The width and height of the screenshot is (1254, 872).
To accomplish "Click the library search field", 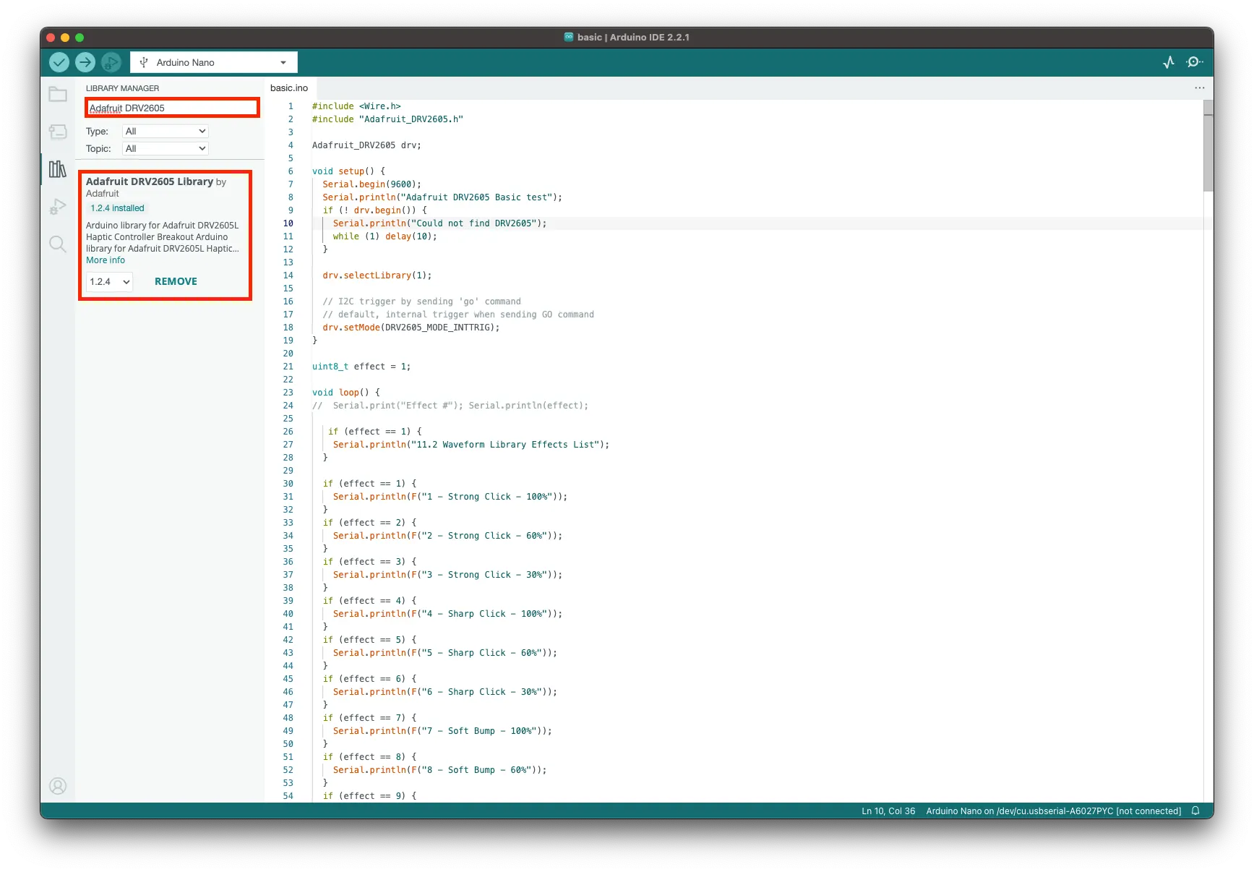I will pyautogui.click(x=172, y=108).
